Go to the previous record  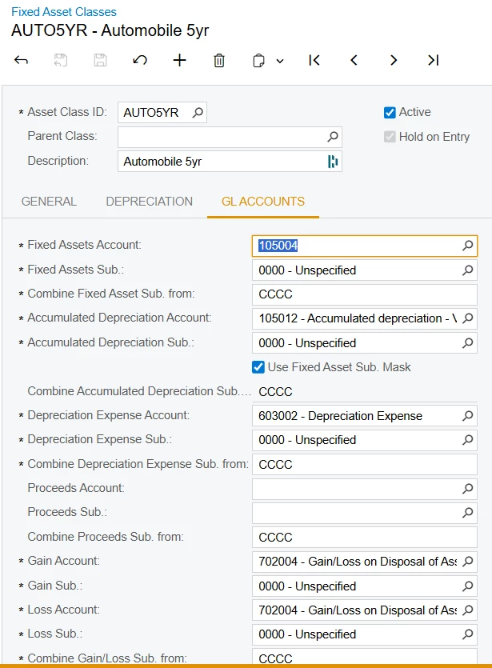(x=354, y=60)
